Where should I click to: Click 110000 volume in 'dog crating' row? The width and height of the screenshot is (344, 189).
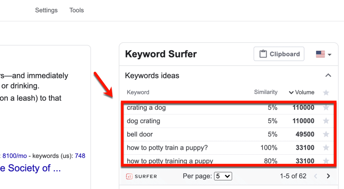tap(303, 121)
